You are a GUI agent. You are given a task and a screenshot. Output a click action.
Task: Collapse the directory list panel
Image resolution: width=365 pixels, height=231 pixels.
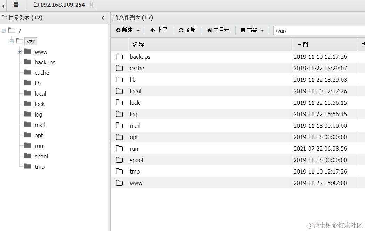pos(103,18)
